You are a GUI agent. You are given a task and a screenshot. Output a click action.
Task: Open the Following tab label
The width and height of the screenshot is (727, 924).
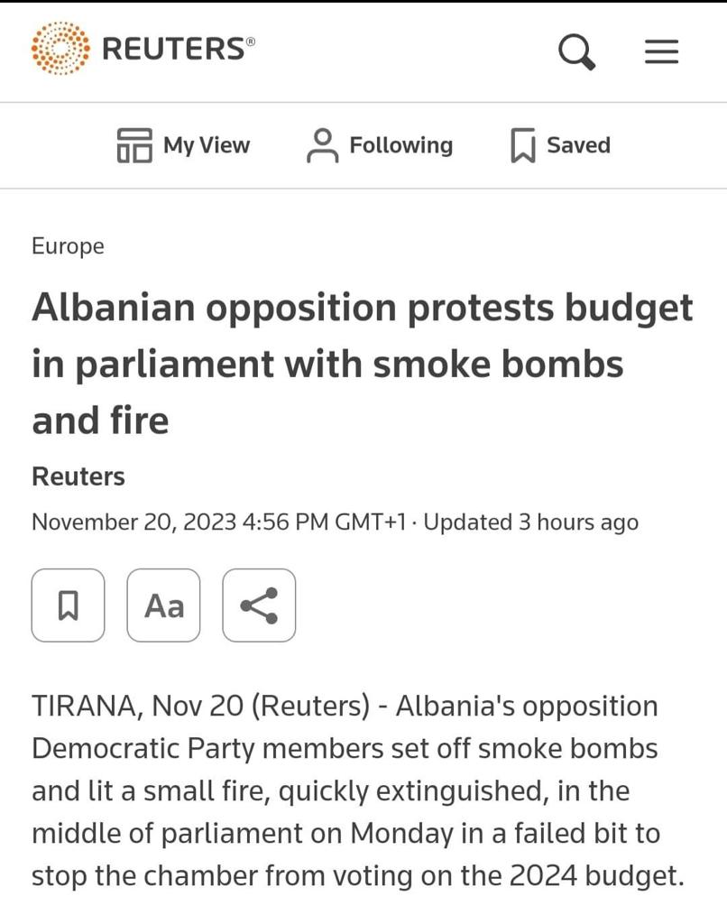400,145
